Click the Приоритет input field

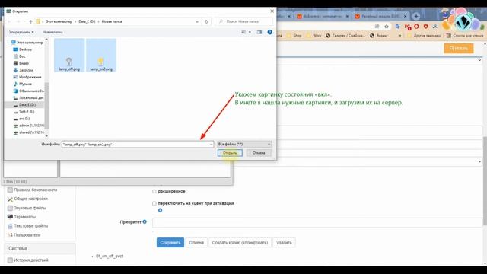coord(317,222)
